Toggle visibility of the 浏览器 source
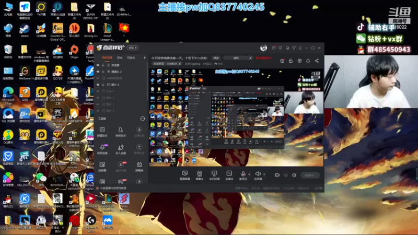The height and width of the screenshot is (235, 418). tap(98, 65)
